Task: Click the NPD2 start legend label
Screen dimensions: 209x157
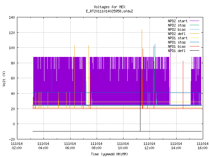Action: pos(178,21)
